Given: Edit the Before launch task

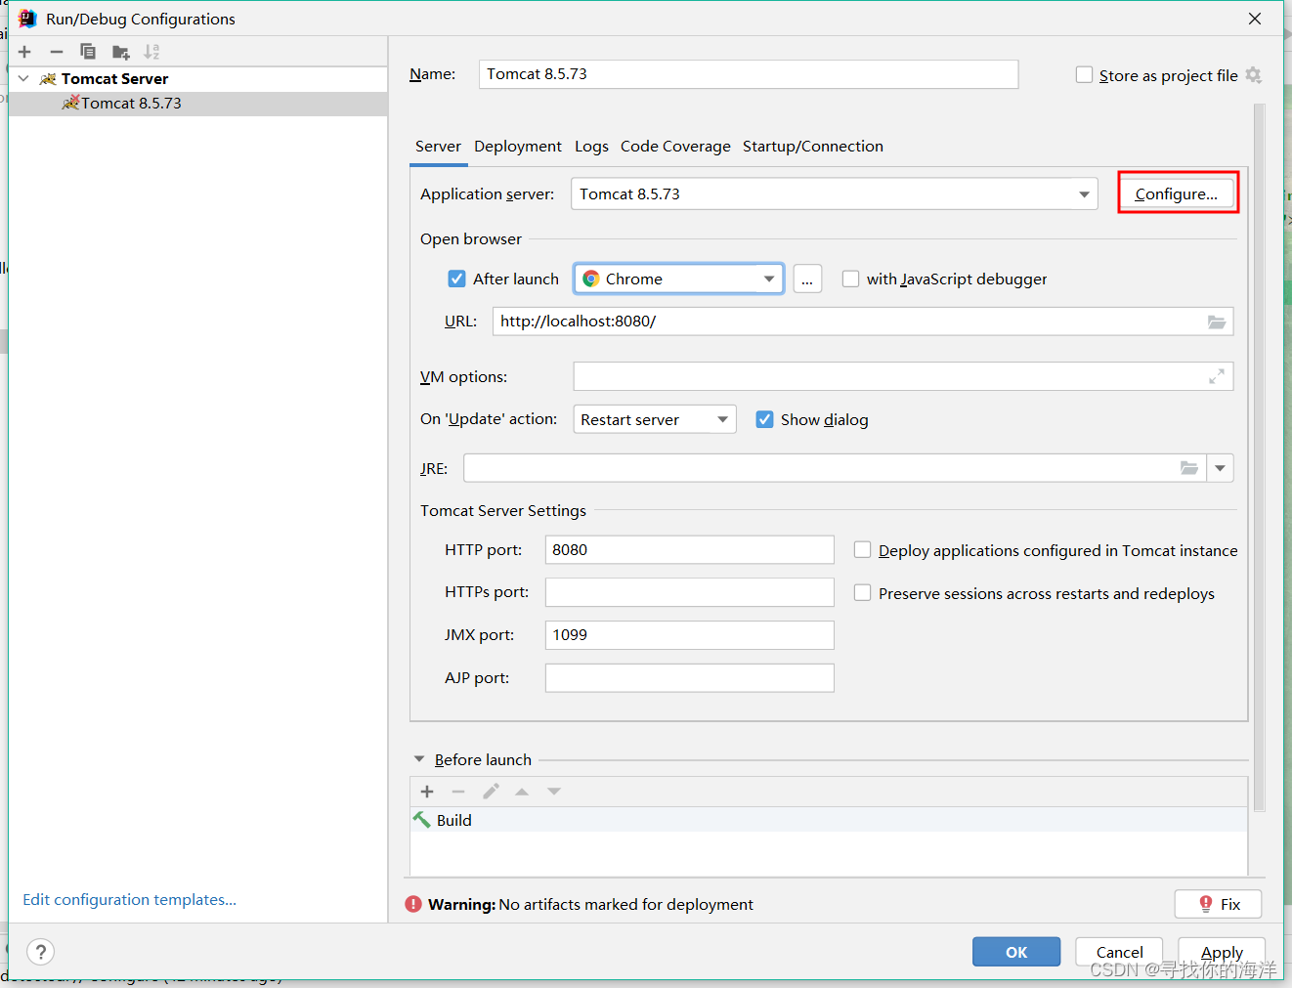Looking at the screenshot, I should [491, 792].
